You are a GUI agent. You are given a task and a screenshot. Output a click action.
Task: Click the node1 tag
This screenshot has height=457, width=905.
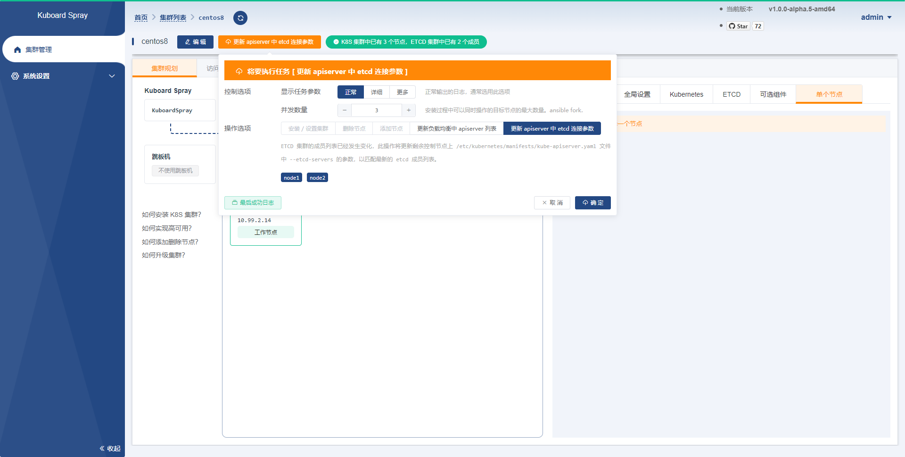pyautogui.click(x=291, y=177)
